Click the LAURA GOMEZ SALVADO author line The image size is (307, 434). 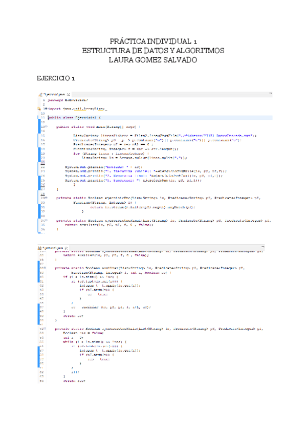coord(153,60)
